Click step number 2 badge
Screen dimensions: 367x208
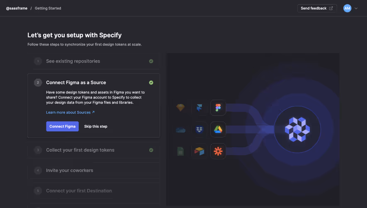click(x=38, y=82)
